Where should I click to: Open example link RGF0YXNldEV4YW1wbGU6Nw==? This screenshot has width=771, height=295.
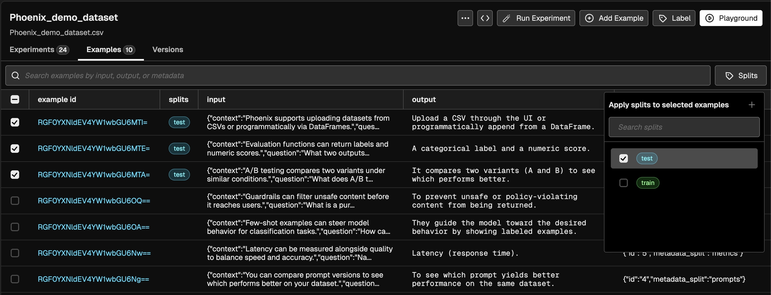94,253
